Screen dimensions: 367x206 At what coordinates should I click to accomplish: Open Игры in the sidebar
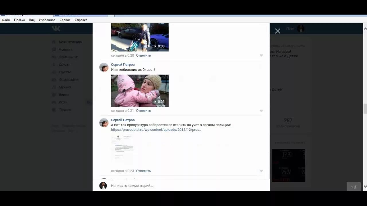63,102
